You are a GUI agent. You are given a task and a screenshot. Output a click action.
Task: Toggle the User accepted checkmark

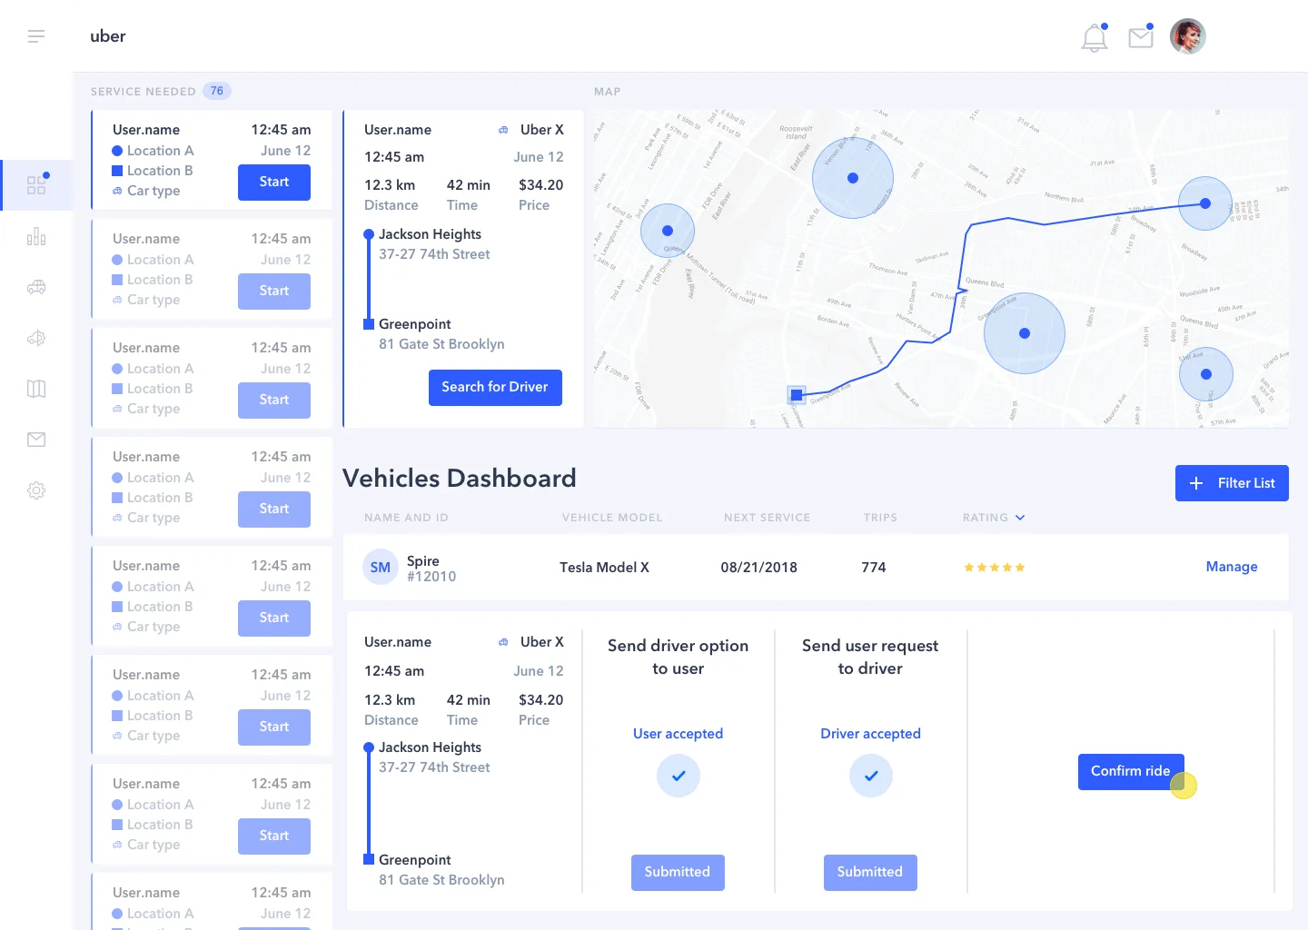pos(679,776)
